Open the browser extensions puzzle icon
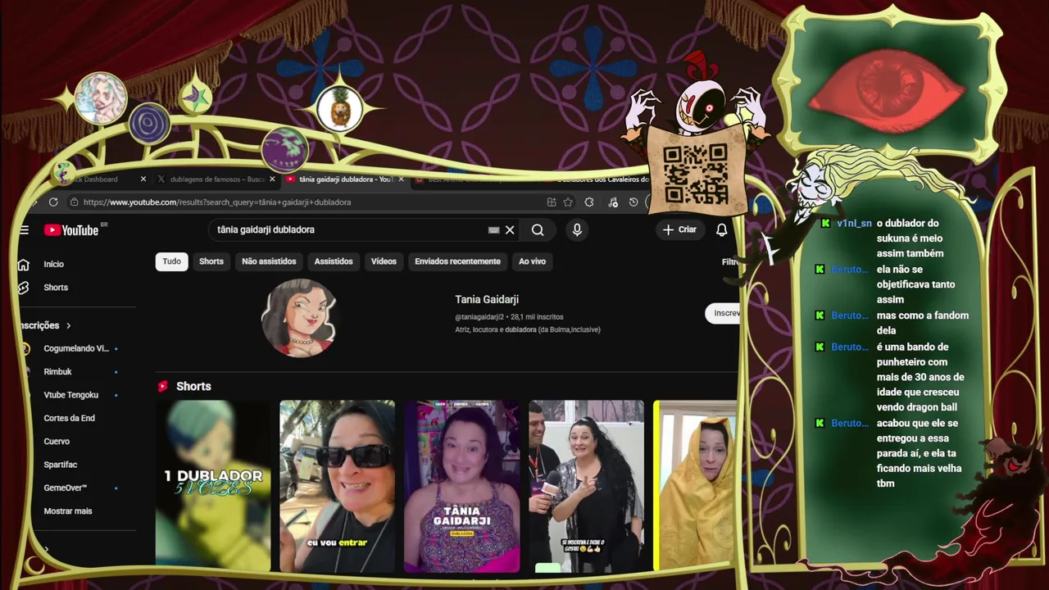 589,202
